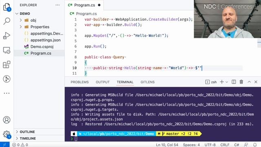Open Explorer views and more actions ellipsis
Viewport: 261px width, 147px height.
(x=58, y=5)
